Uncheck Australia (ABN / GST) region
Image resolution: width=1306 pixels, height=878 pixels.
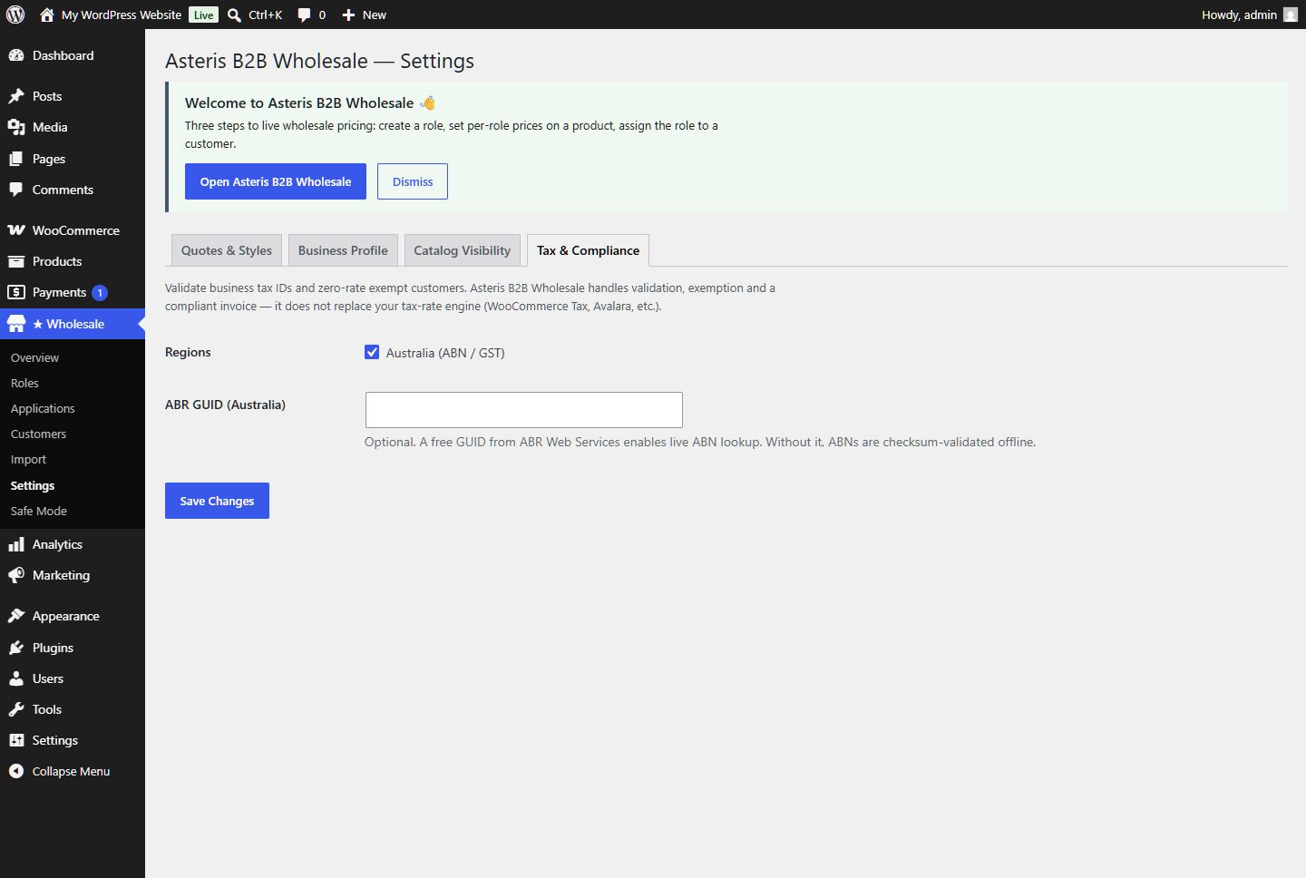pyautogui.click(x=372, y=352)
